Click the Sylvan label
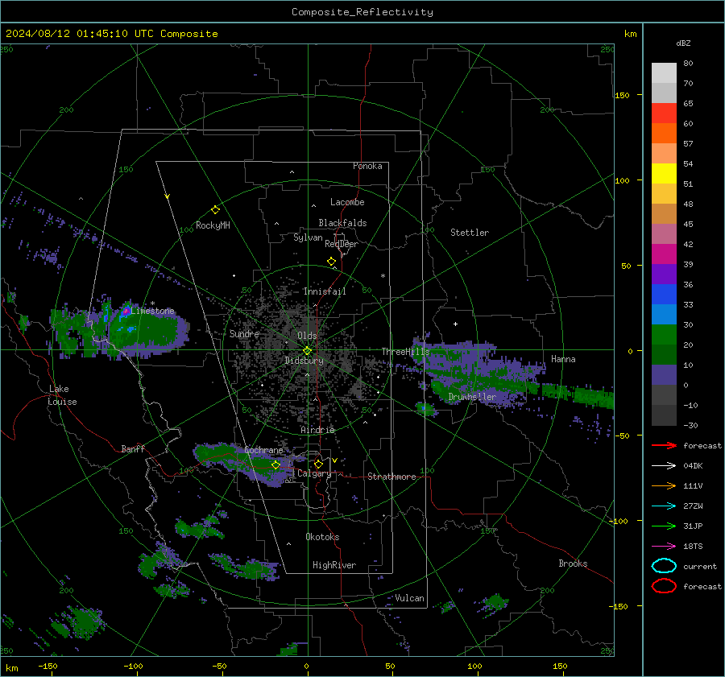This screenshot has width=725, height=677. 308,237
